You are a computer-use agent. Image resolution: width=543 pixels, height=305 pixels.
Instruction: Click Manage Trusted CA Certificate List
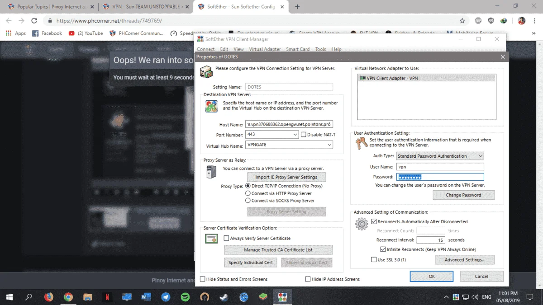(x=278, y=250)
